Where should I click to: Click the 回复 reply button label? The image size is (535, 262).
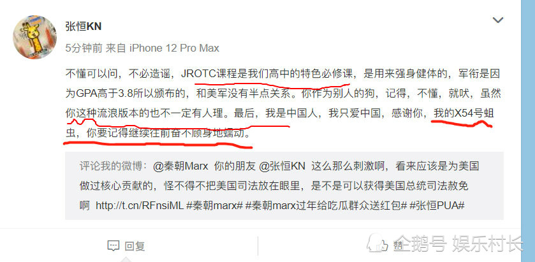click(135, 246)
